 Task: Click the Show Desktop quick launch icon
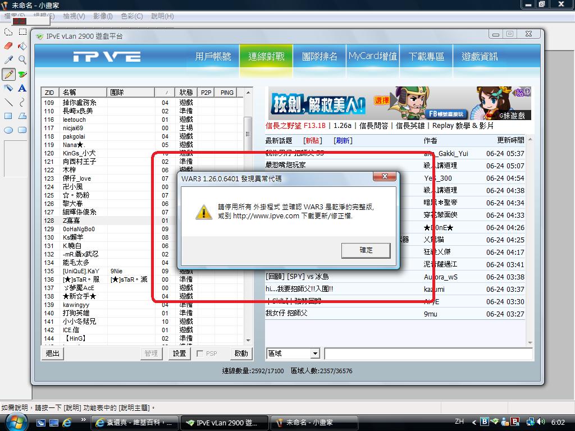click(x=54, y=423)
